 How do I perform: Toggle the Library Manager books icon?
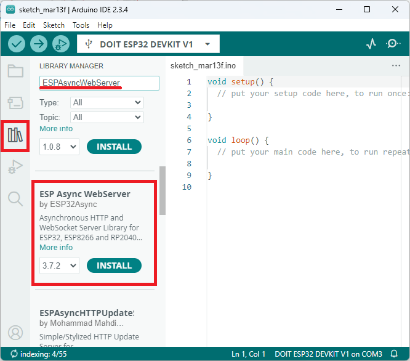15,135
